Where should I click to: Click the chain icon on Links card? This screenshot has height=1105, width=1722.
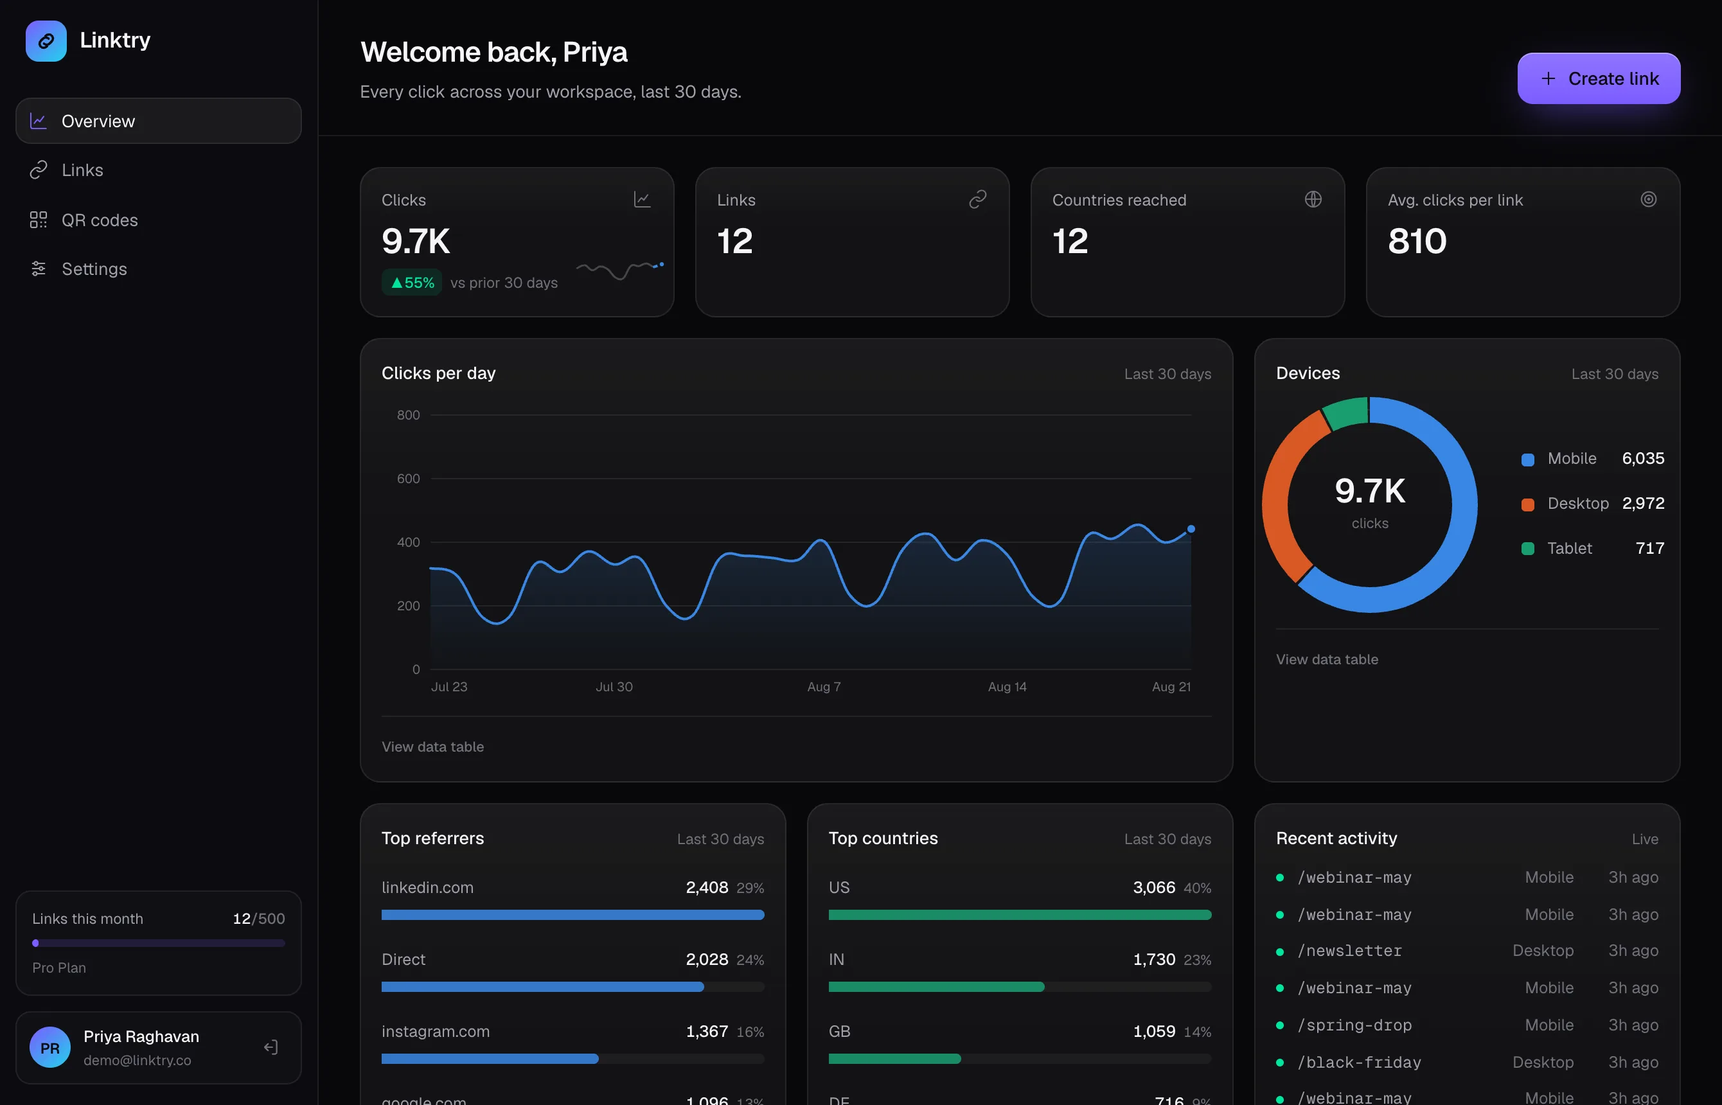coord(977,199)
